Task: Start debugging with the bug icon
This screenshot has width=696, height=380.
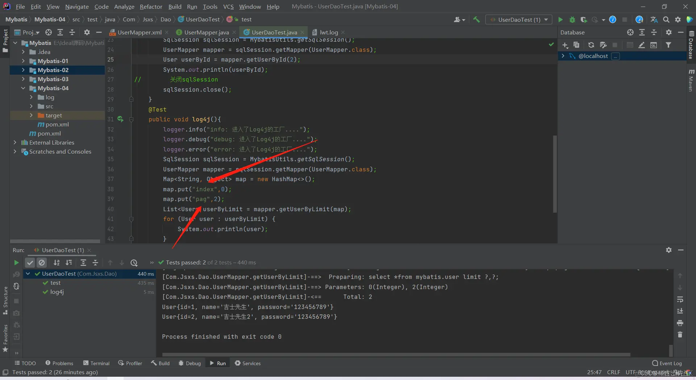Action: pyautogui.click(x=572, y=20)
